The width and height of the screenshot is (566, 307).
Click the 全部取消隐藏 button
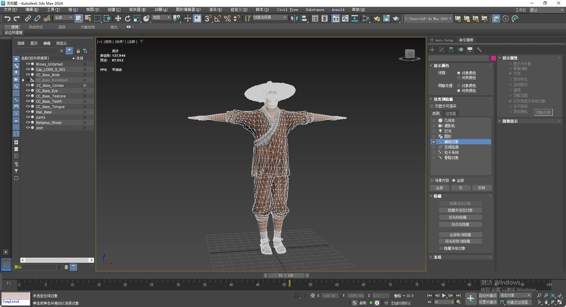coord(460,235)
